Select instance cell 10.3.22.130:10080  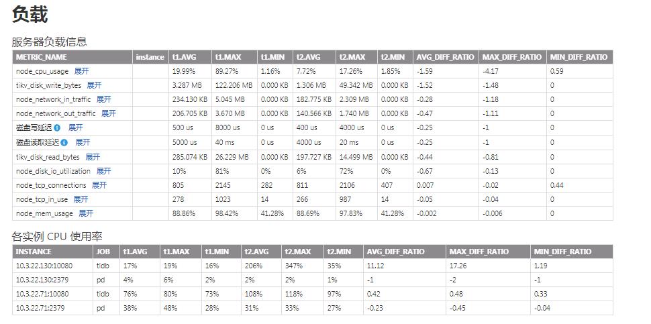(44, 266)
